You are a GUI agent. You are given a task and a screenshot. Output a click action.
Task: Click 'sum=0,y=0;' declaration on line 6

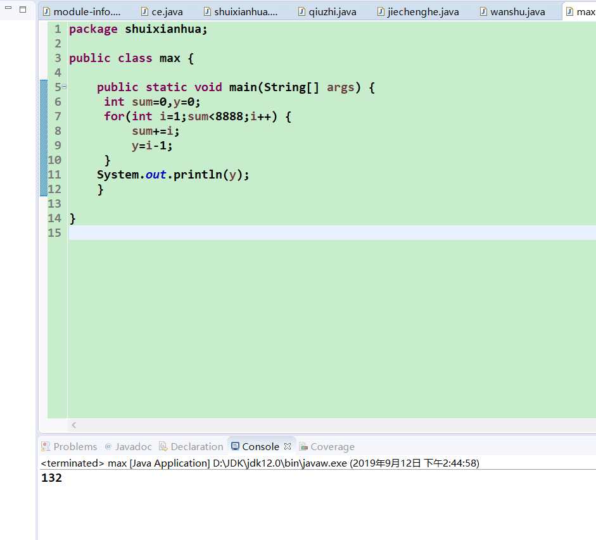pos(166,102)
